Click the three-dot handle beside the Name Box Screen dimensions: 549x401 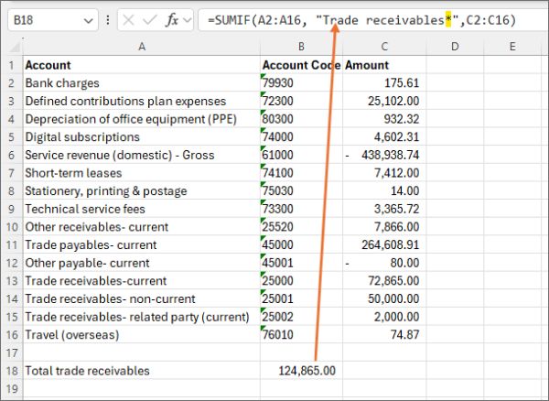click(109, 19)
